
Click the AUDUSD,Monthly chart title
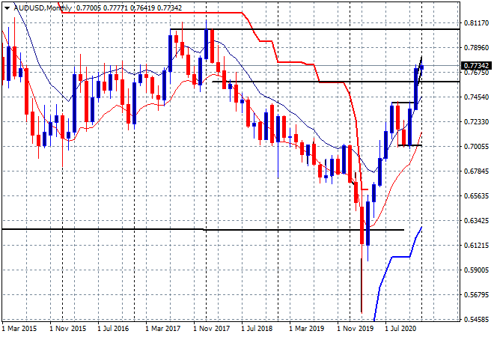[x=43, y=8]
